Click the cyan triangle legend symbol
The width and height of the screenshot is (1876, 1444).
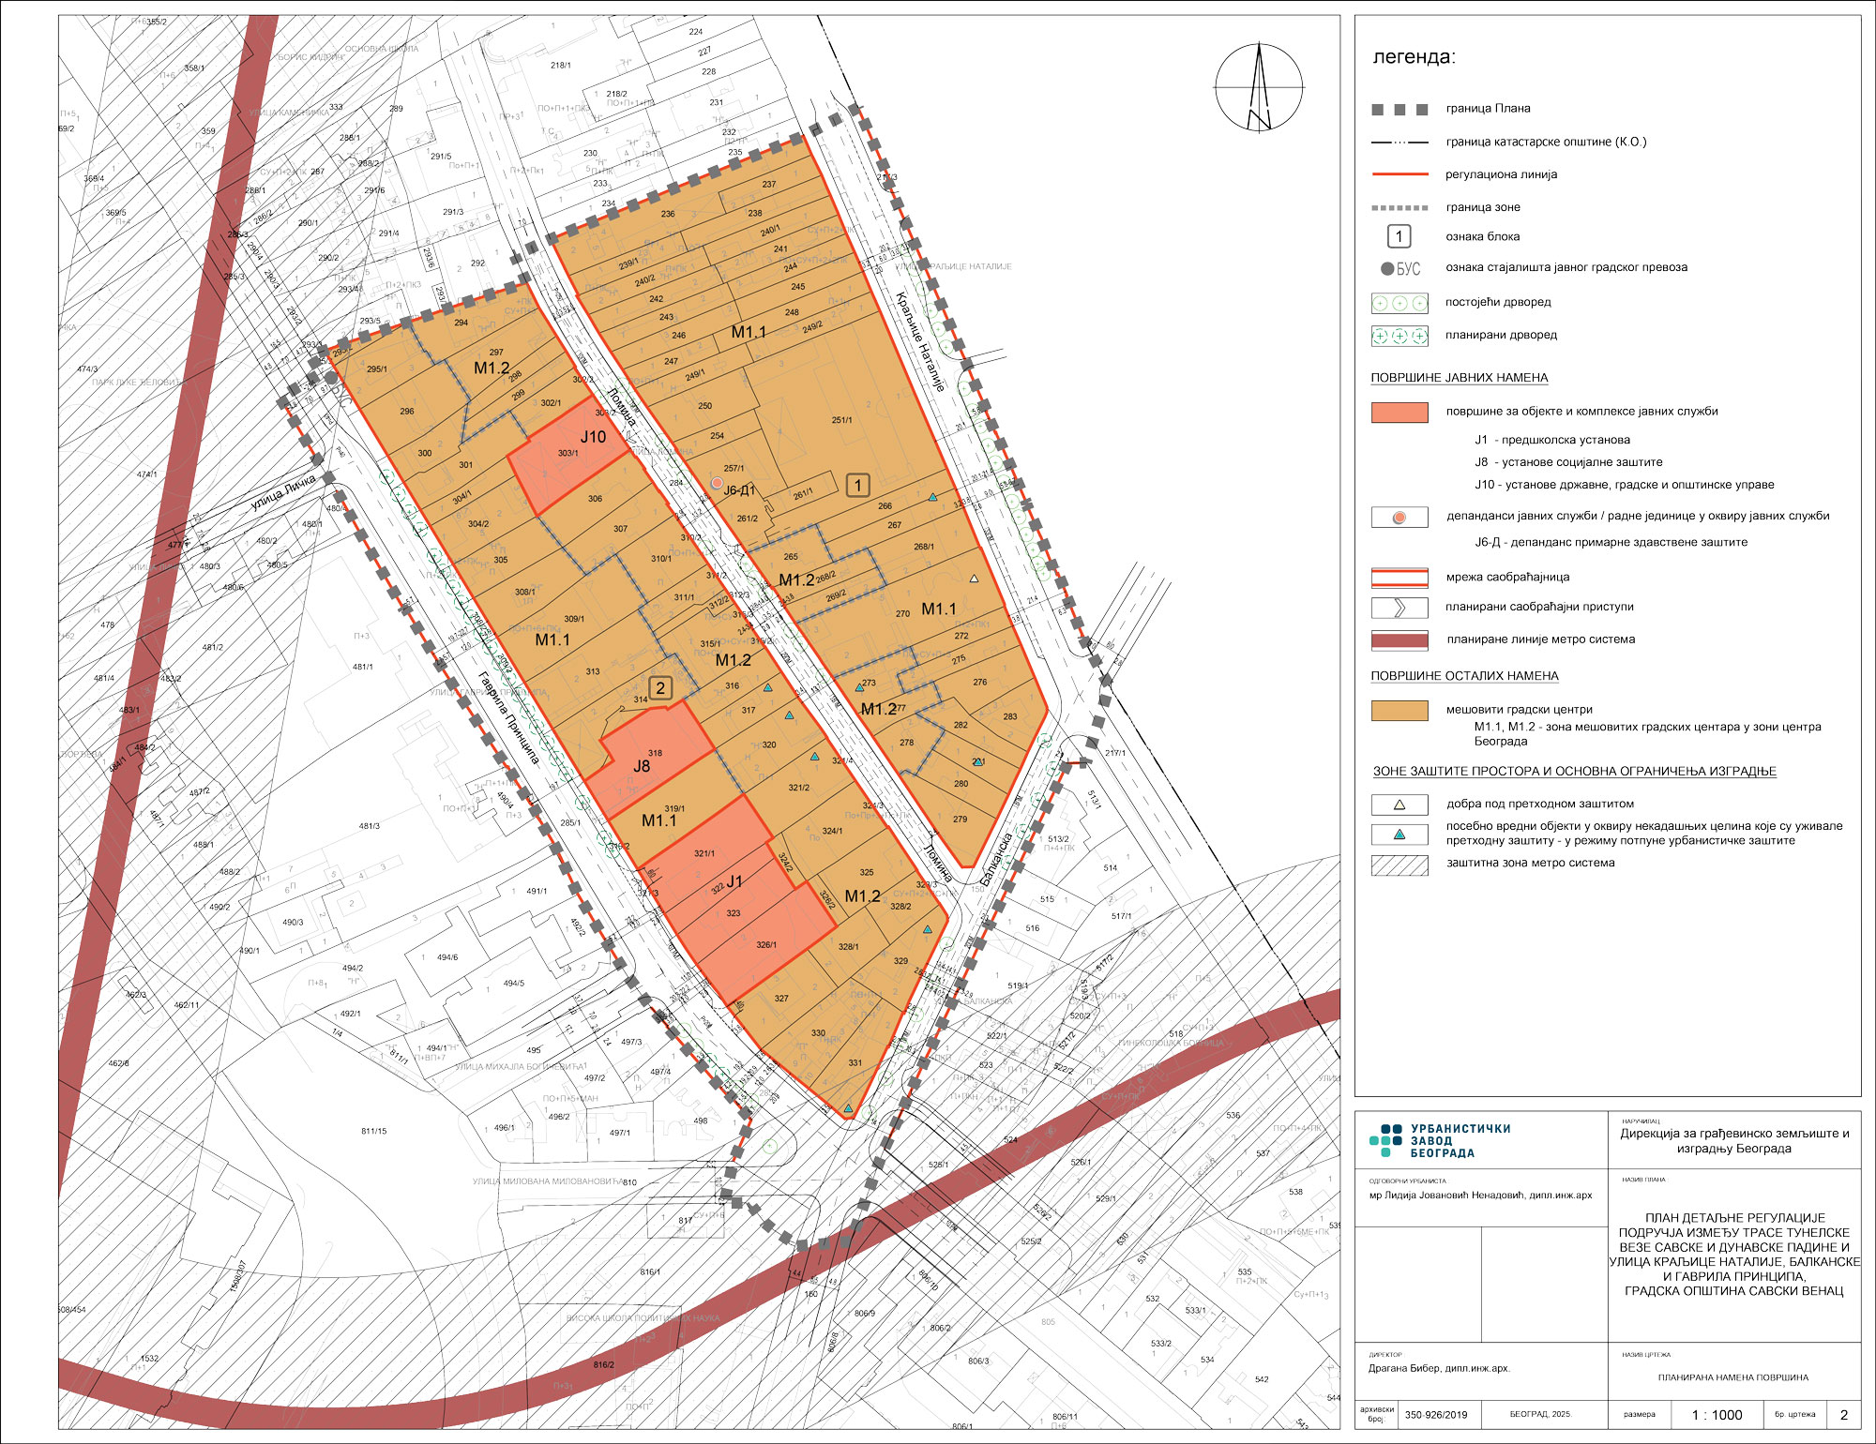click(x=1399, y=835)
